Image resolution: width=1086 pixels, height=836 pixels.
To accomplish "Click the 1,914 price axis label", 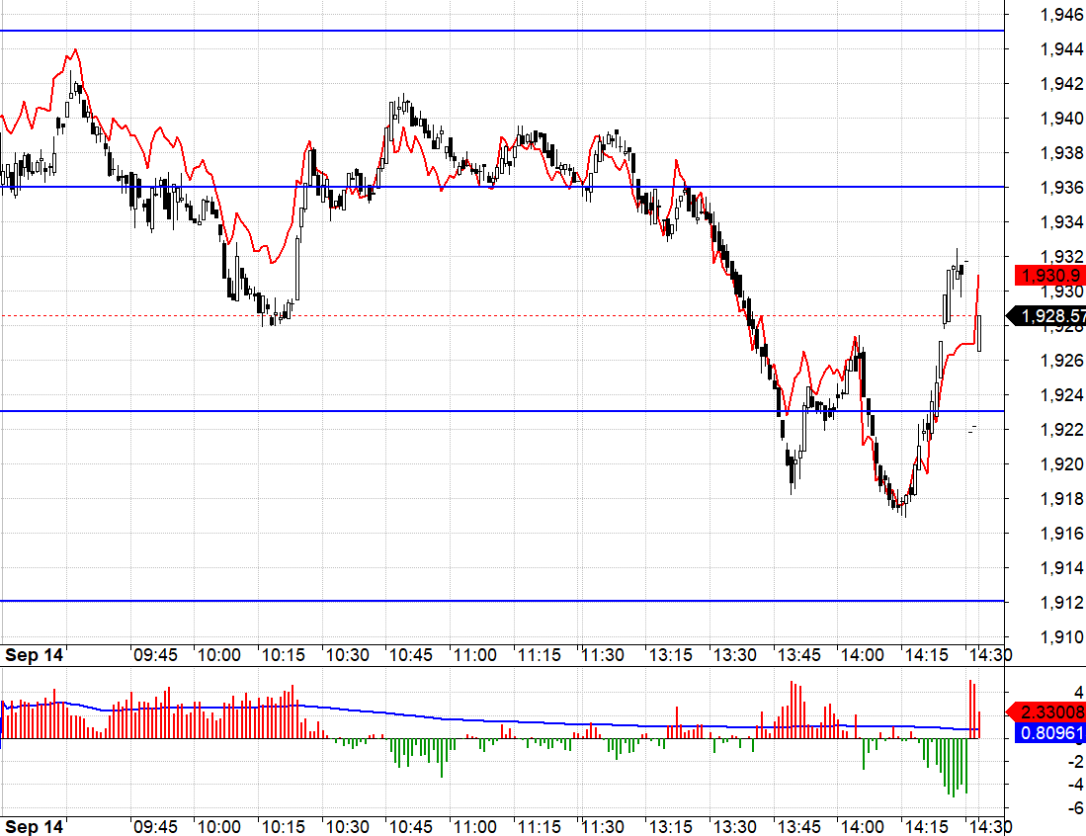I will (x=1061, y=568).
